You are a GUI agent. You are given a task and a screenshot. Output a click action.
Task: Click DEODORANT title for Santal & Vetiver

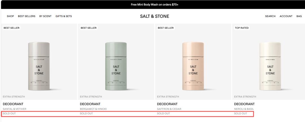(x=13, y=104)
